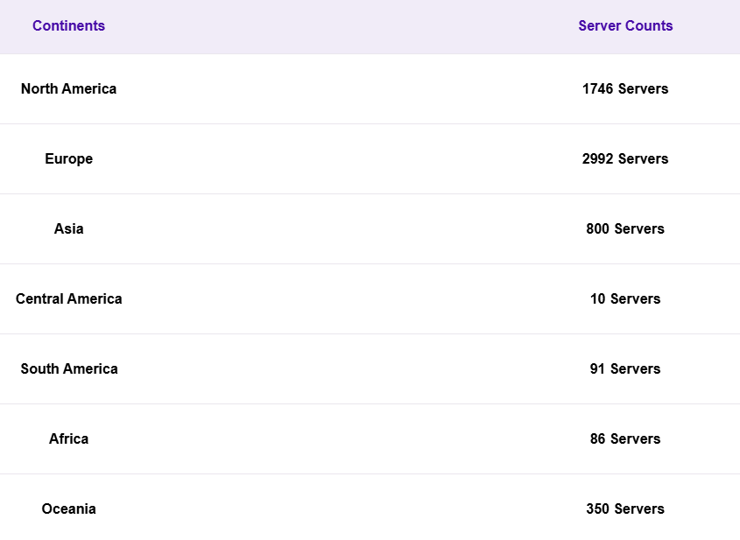The image size is (740, 540).
Task: Click the divider line below the Asia row
Action: click(x=350, y=263)
